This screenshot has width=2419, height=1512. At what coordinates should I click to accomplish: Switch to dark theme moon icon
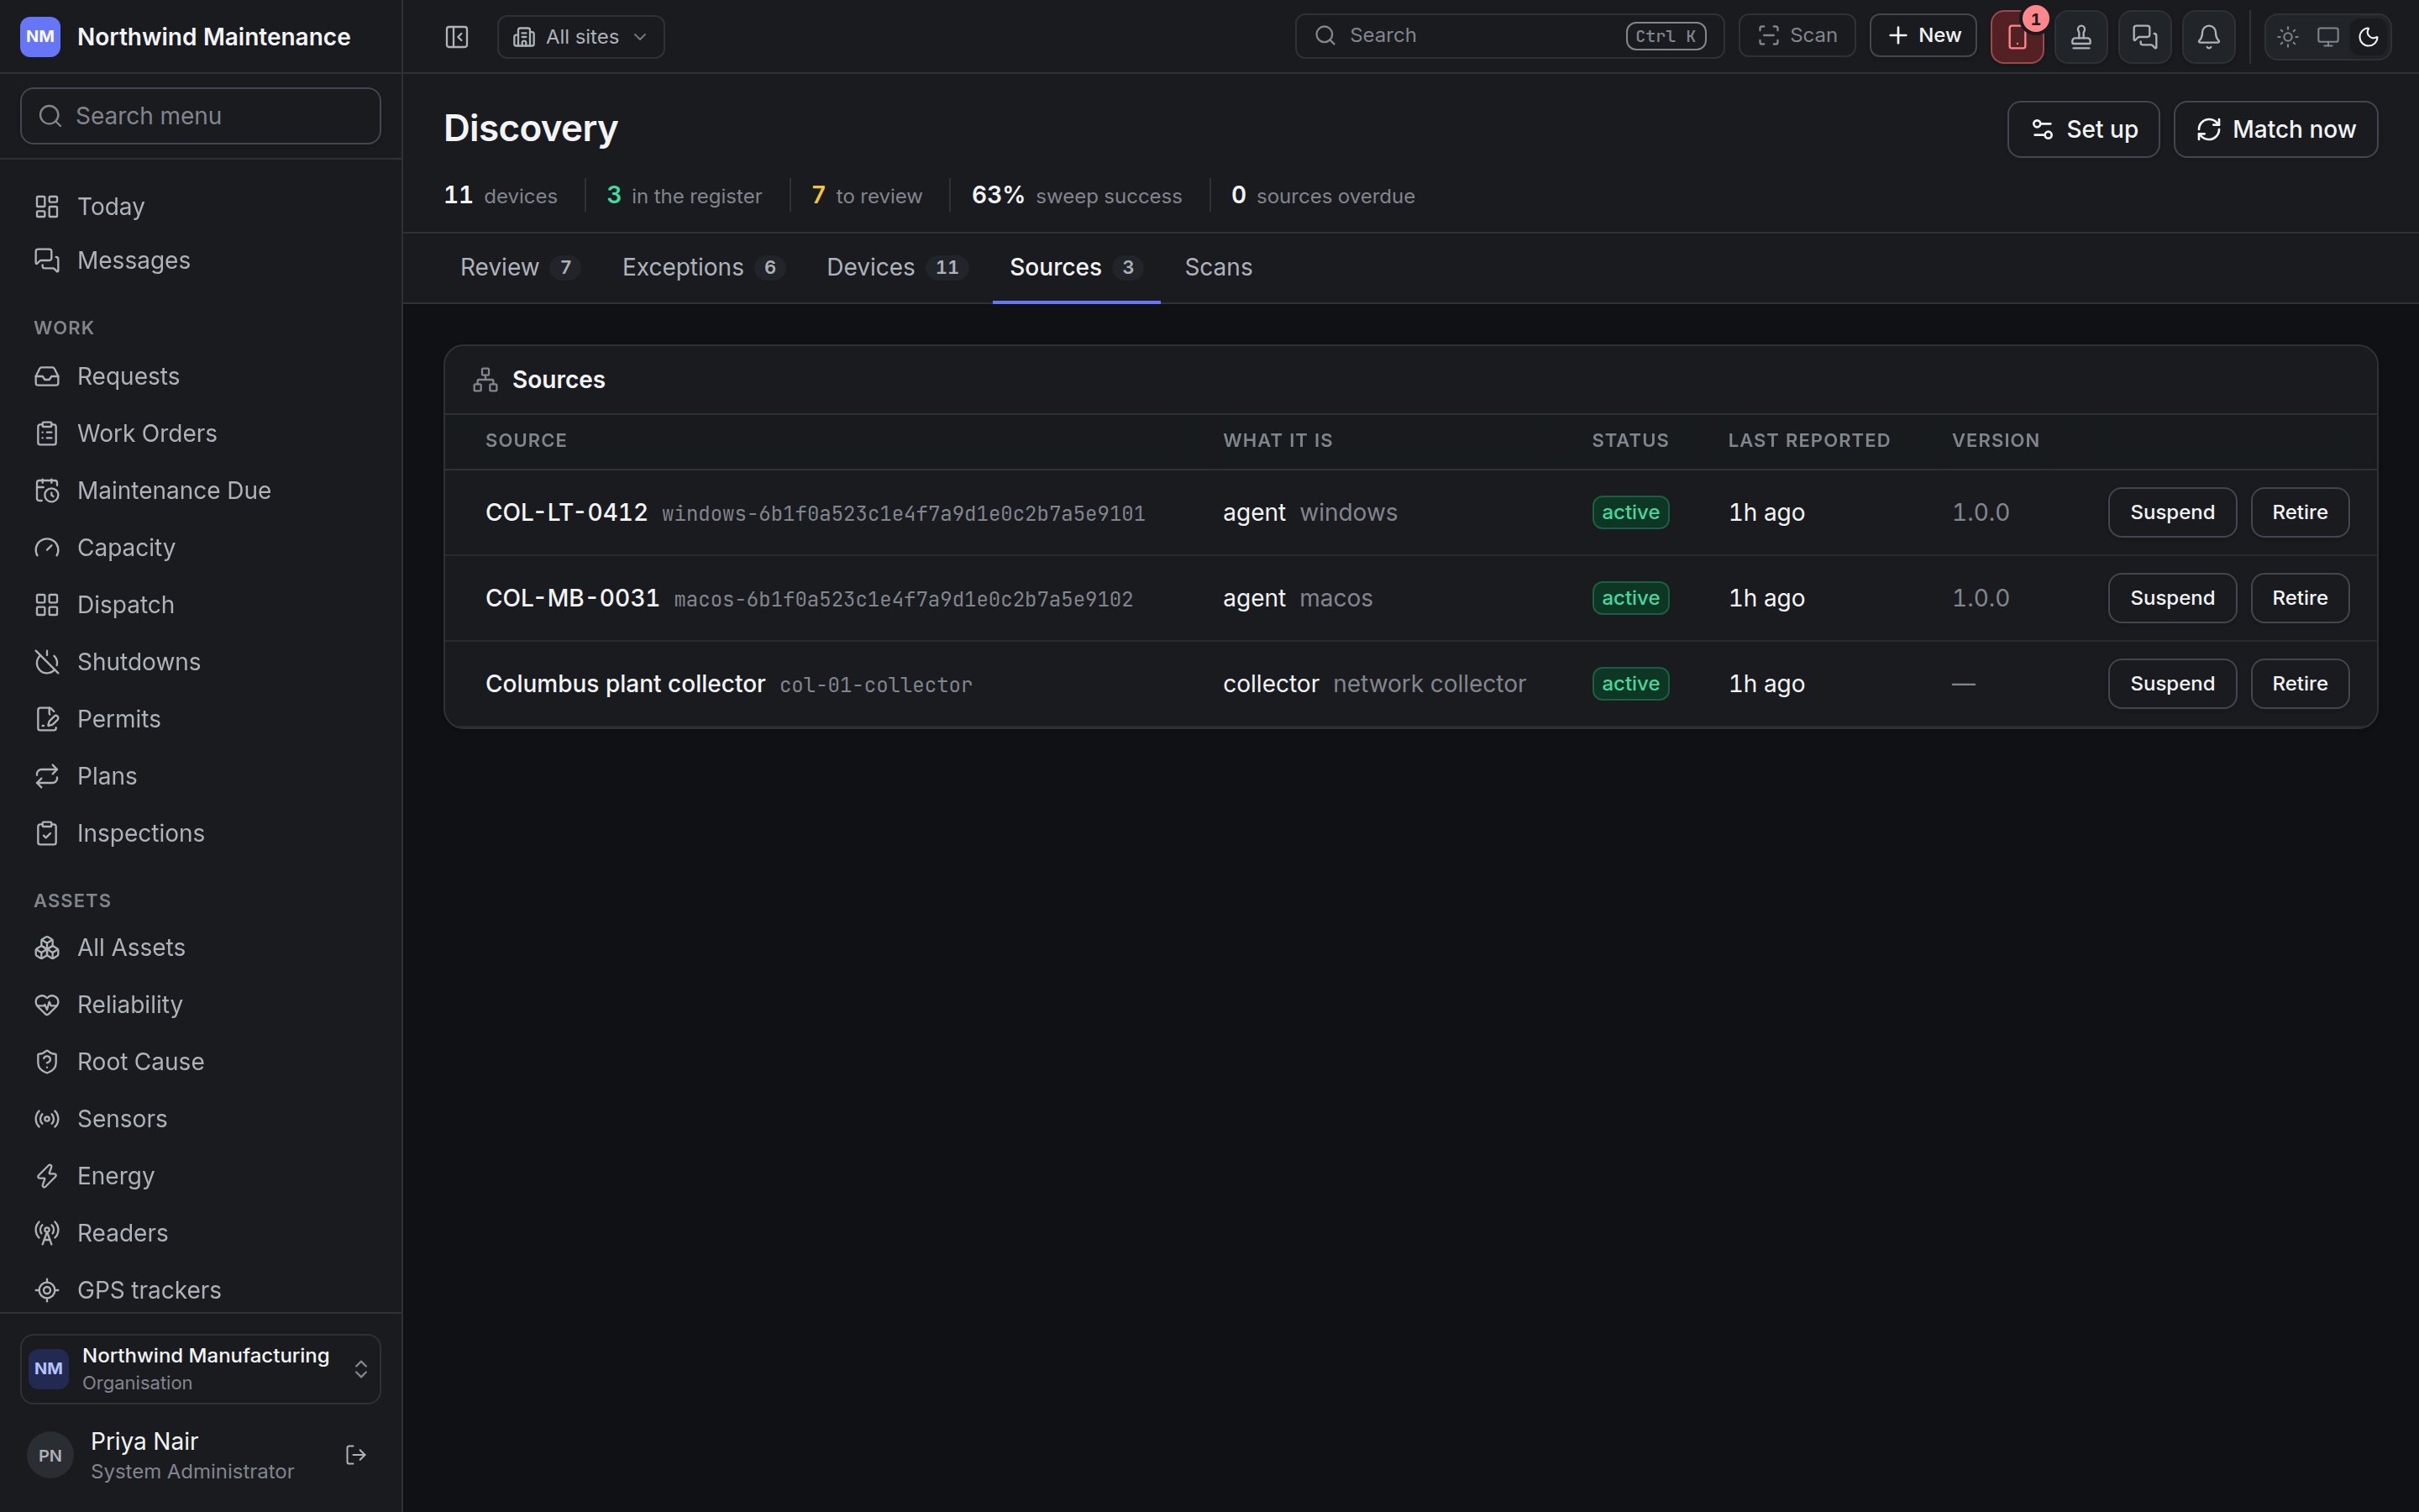click(2368, 37)
